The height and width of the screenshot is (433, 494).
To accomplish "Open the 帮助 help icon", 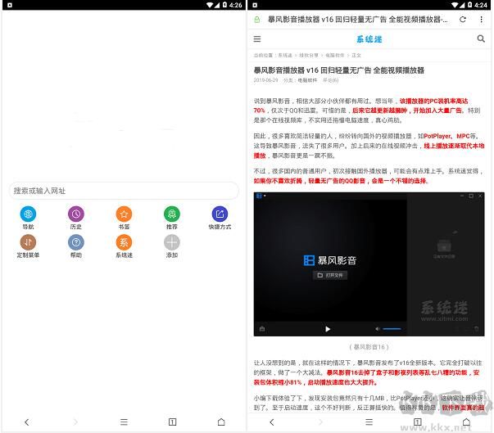I will tap(75, 242).
